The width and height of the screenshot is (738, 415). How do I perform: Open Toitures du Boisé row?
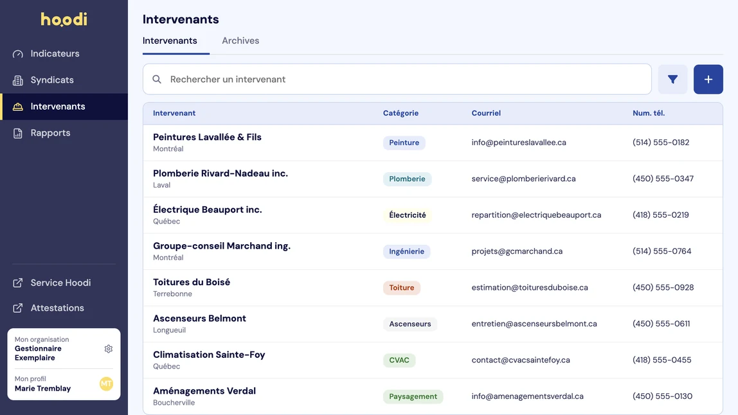(433, 288)
